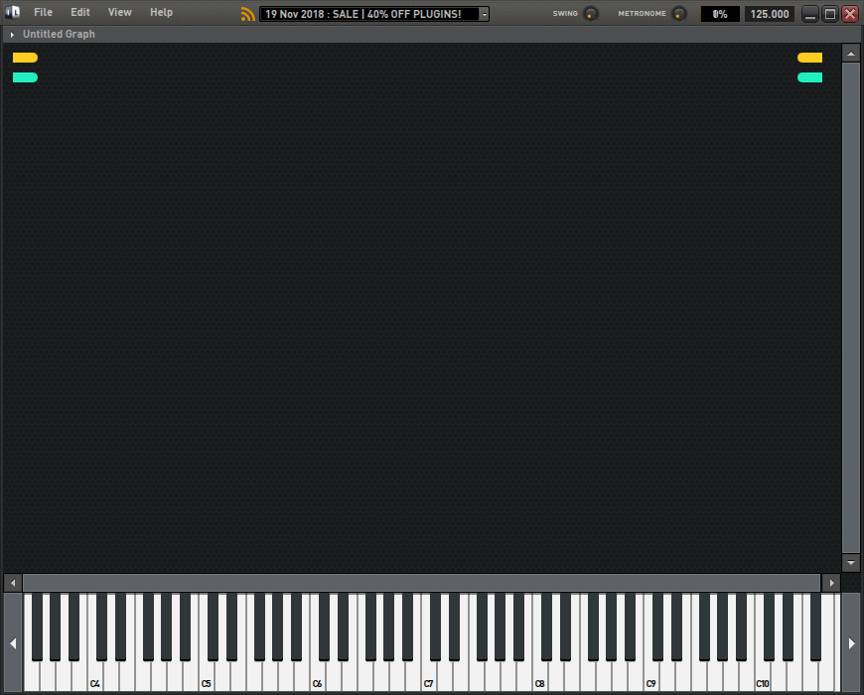Click the orange RSS news feed icon
Viewport: 864px width, 695px height.
[x=248, y=14]
